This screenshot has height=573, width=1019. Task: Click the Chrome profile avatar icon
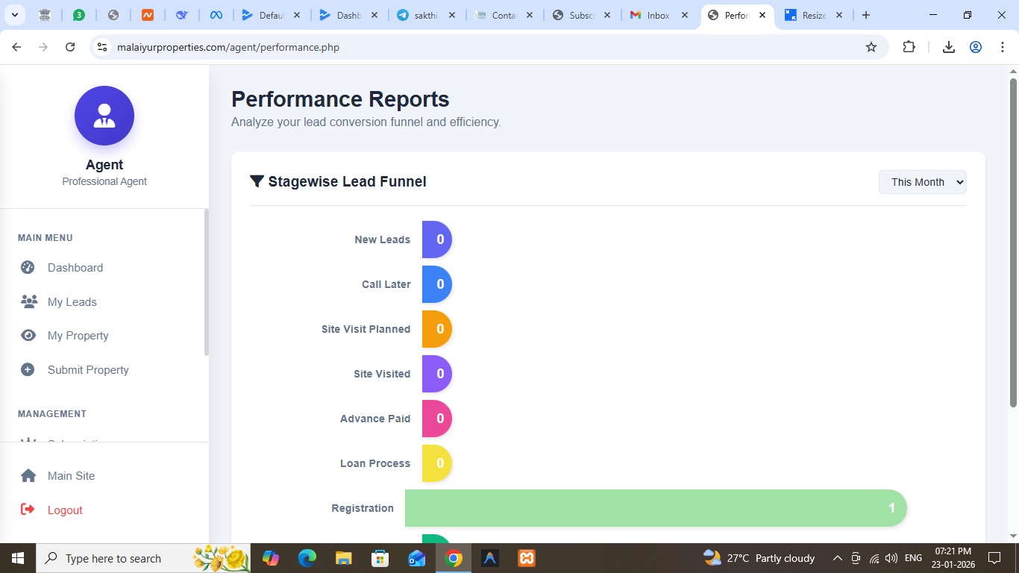(975, 46)
